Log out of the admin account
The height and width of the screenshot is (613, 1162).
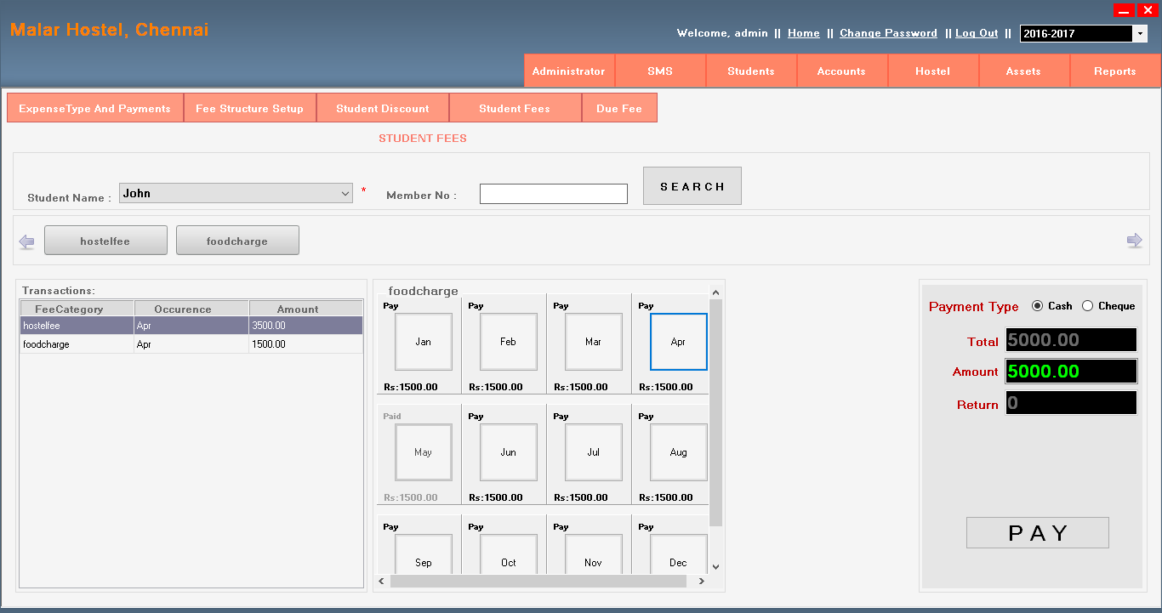976,33
